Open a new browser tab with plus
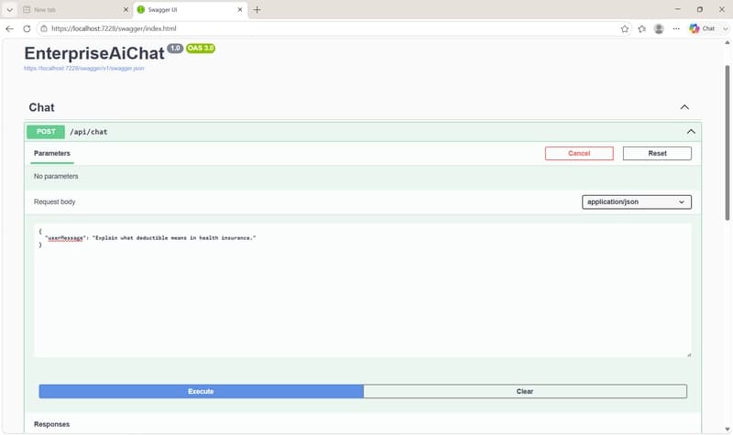Image resolution: width=733 pixels, height=435 pixels. tap(257, 10)
